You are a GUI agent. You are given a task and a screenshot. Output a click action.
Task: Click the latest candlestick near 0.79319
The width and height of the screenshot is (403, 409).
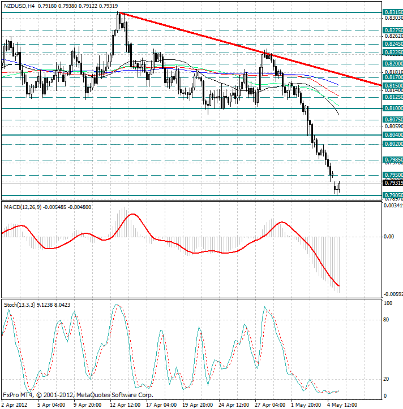(339, 187)
